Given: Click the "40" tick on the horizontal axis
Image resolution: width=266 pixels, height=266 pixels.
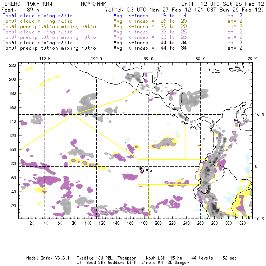Looking at the screenshot, I should pyautogui.click(x=46, y=223).
